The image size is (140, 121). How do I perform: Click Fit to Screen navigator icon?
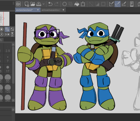tap(12, 29)
